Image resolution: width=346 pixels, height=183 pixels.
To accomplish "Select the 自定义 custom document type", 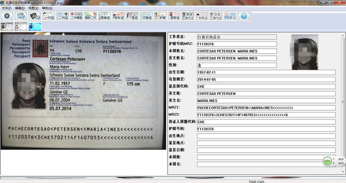I will coord(230,16).
